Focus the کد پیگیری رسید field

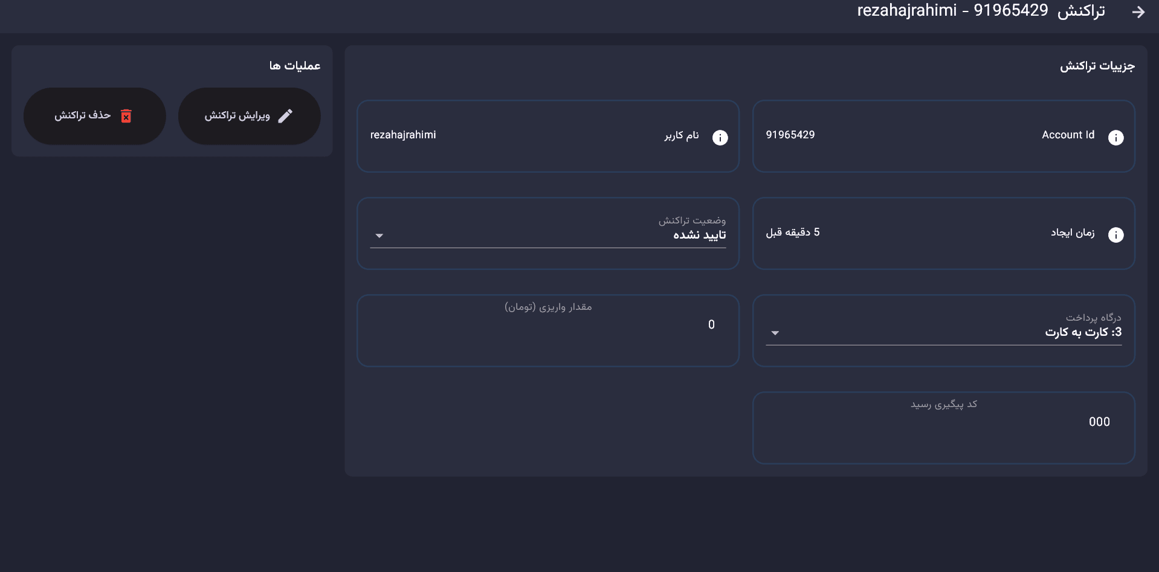pos(943,422)
